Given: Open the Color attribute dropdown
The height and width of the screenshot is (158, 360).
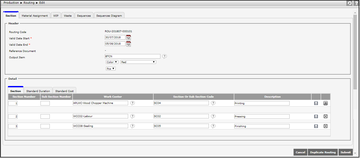Looking at the screenshot, I should (x=112, y=62).
